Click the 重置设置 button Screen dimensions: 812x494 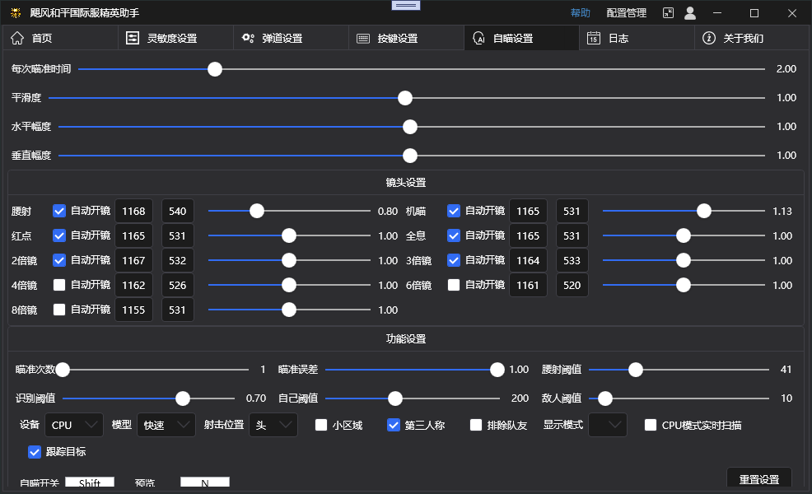coord(759,478)
